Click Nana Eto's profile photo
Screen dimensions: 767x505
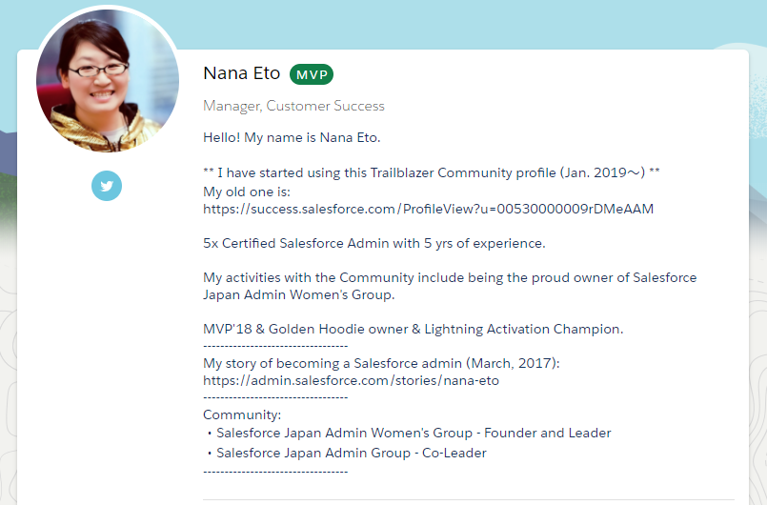coord(107,83)
